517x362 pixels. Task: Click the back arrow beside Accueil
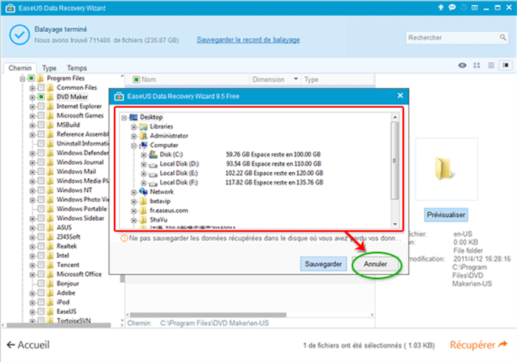point(10,345)
